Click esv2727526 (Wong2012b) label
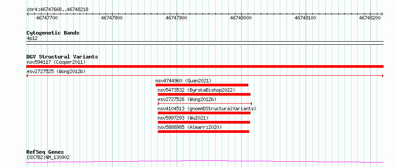The height and width of the screenshot is (167, 396). [187, 99]
